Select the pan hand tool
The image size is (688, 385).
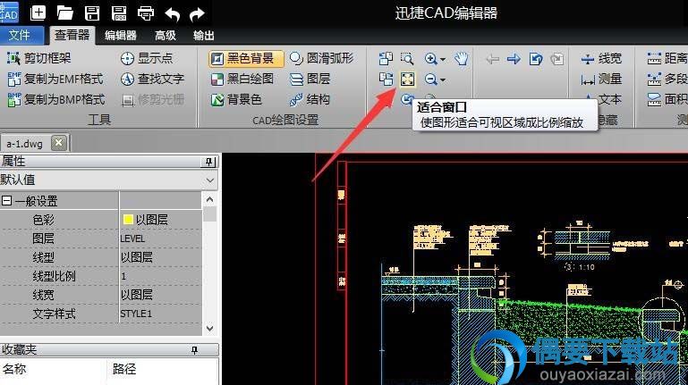[x=461, y=59]
